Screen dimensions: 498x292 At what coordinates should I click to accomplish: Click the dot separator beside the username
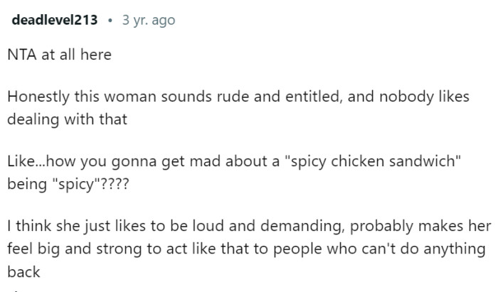pyautogui.click(x=110, y=21)
